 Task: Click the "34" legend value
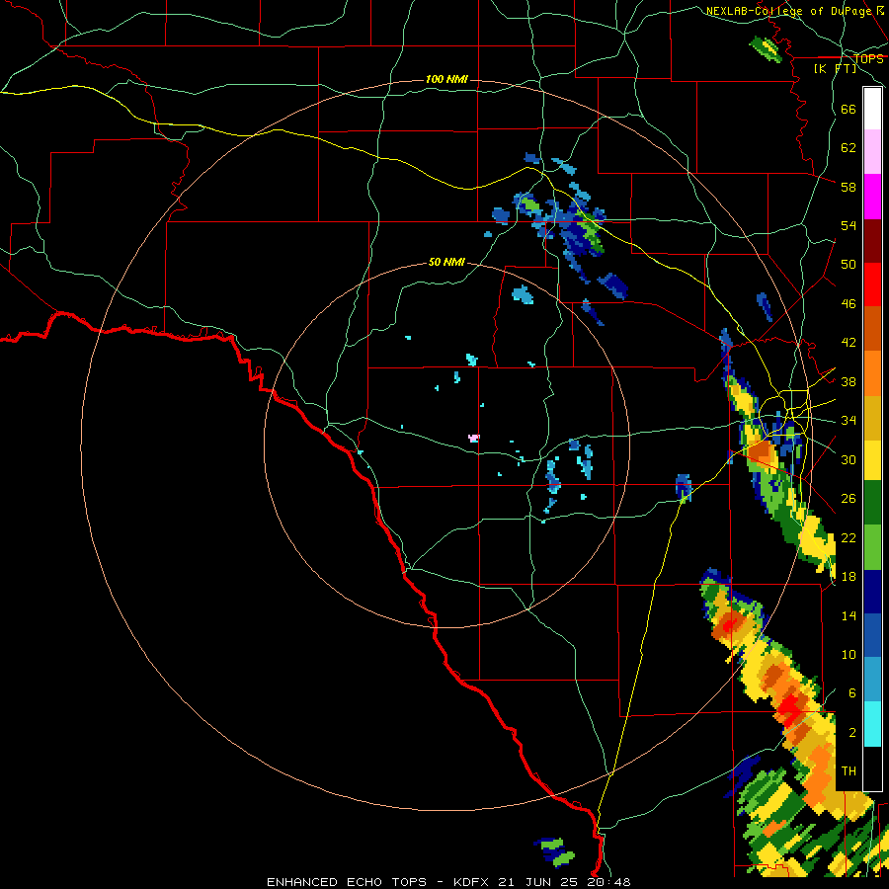tap(849, 421)
